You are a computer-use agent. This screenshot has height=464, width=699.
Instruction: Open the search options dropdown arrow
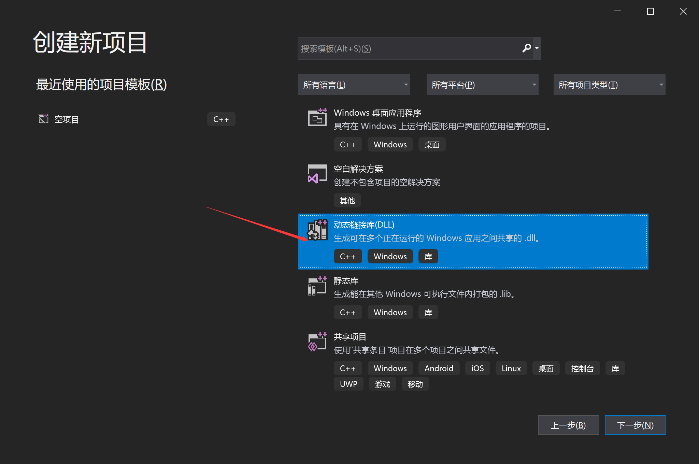(x=537, y=48)
